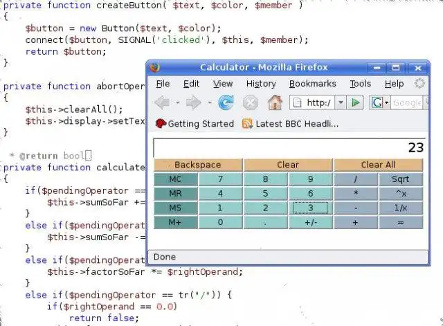Click the Firefox logo in the title bar
This screenshot has height=326, width=443.
[x=154, y=68]
